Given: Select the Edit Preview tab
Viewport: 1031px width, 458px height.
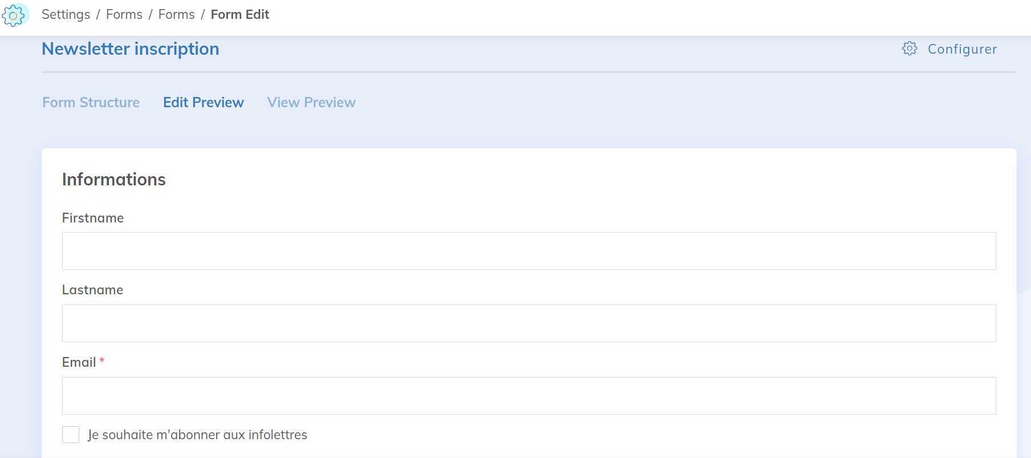Looking at the screenshot, I should tap(203, 103).
